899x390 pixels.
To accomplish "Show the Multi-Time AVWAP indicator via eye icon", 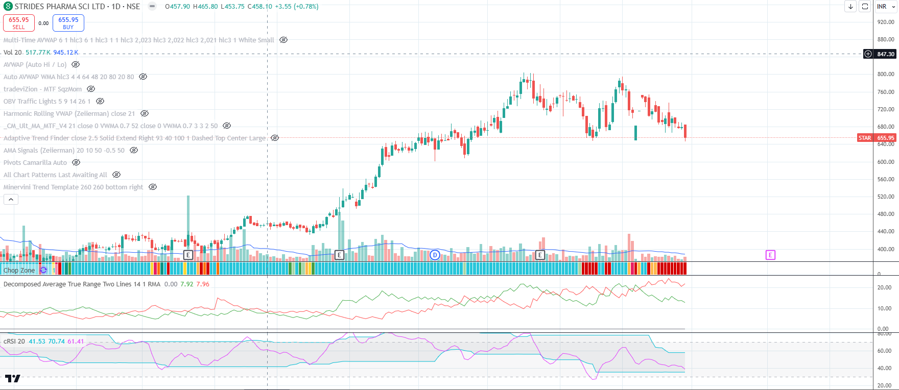I will (x=283, y=40).
